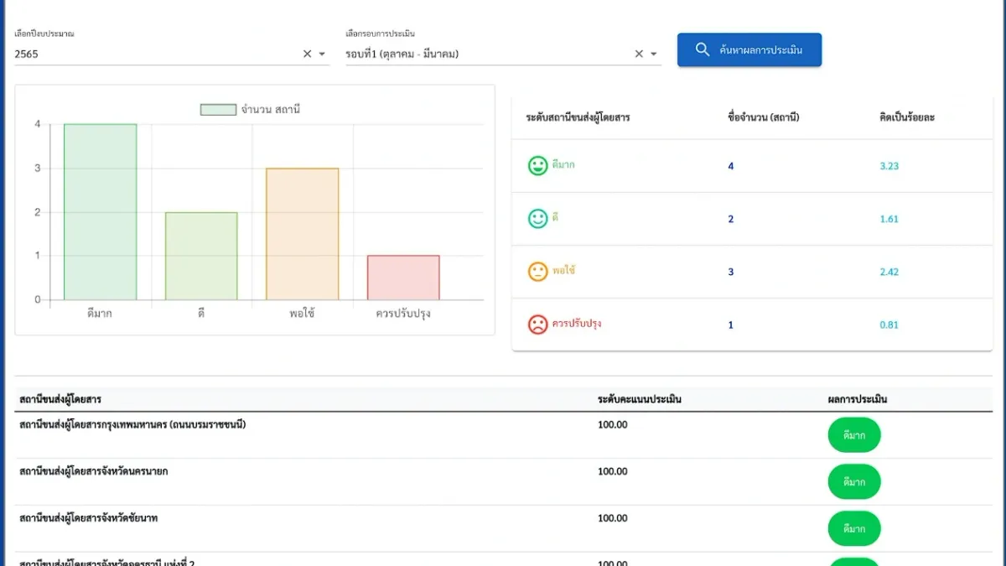1006x566 pixels.
Task: Click ดีมาก badge for นครนายก station
Action: coord(854,482)
